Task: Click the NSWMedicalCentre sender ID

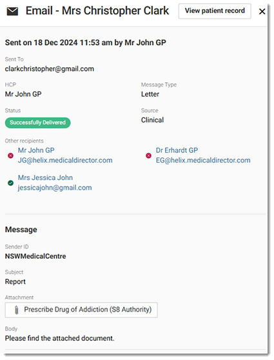Action: pyautogui.click(x=35, y=256)
